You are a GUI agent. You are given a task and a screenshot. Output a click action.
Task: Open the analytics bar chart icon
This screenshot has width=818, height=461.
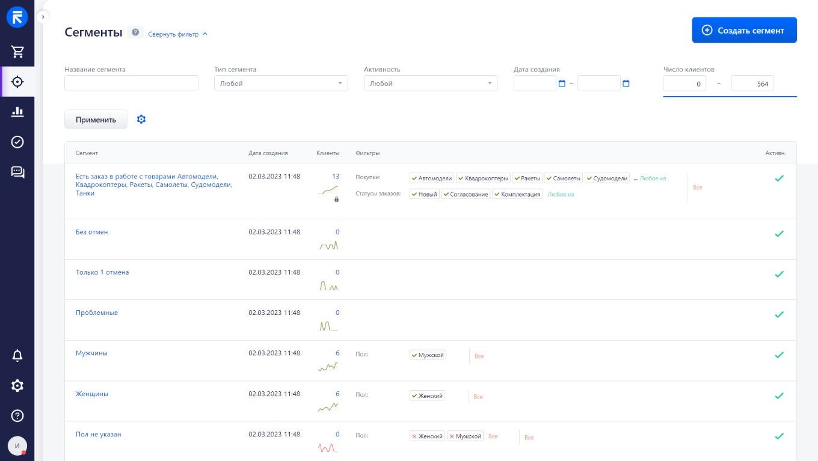(x=17, y=112)
